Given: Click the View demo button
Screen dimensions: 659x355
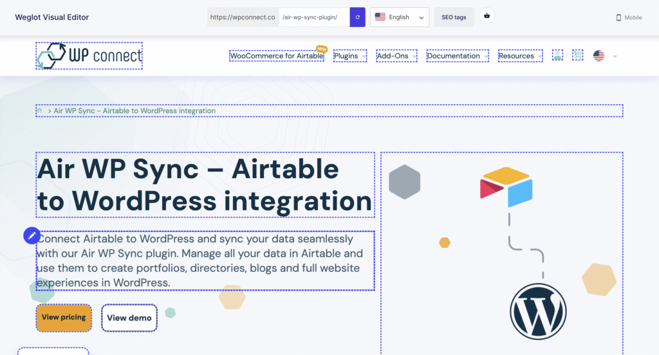Looking at the screenshot, I should coord(129,318).
